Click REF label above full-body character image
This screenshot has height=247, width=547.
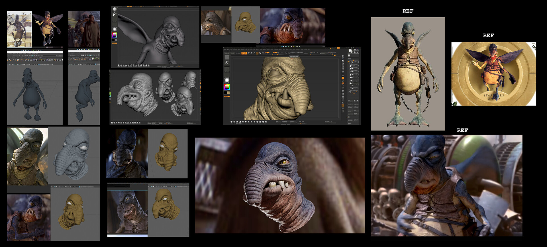[x=408, y=11]
